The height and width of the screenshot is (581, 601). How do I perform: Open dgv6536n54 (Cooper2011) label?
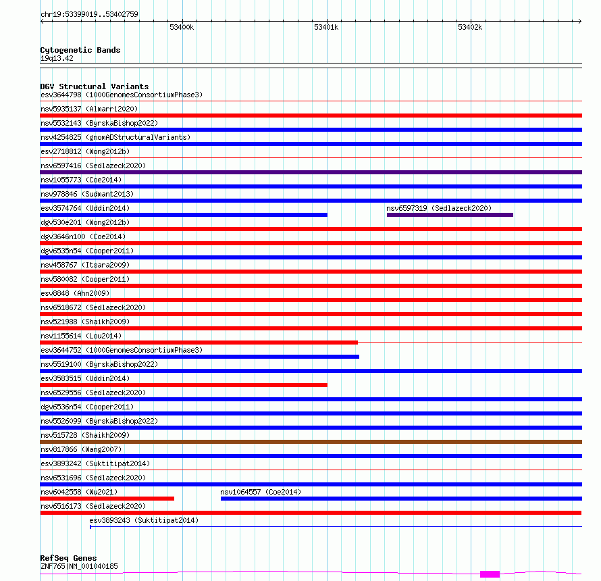[x=87, y=407]
